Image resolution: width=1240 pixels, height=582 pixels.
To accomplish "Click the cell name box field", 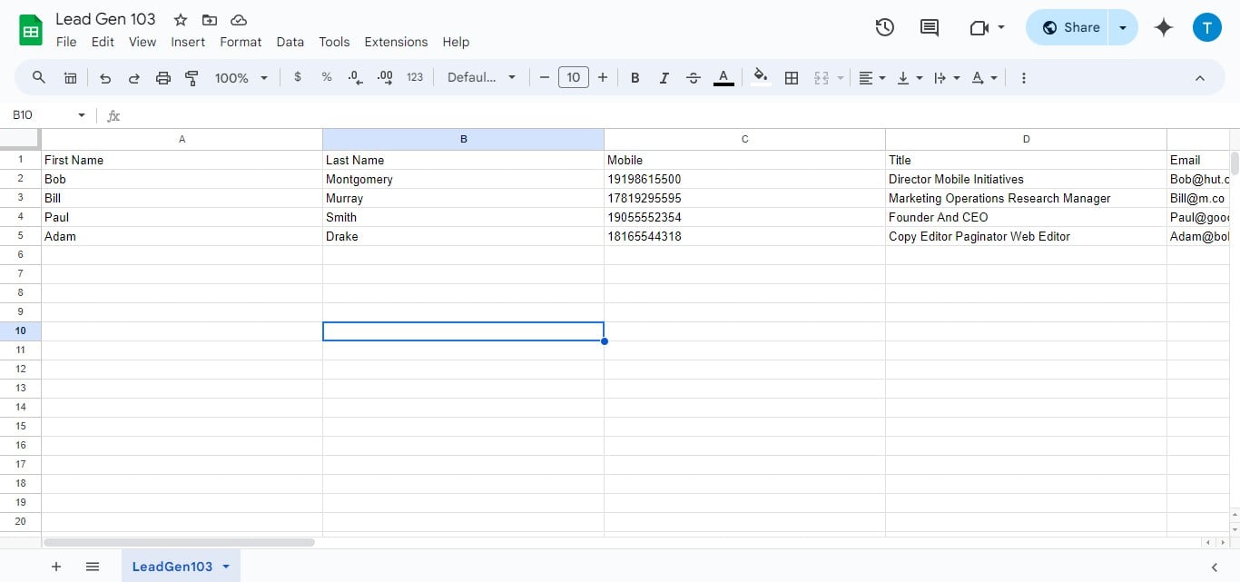I will (41, 115).
